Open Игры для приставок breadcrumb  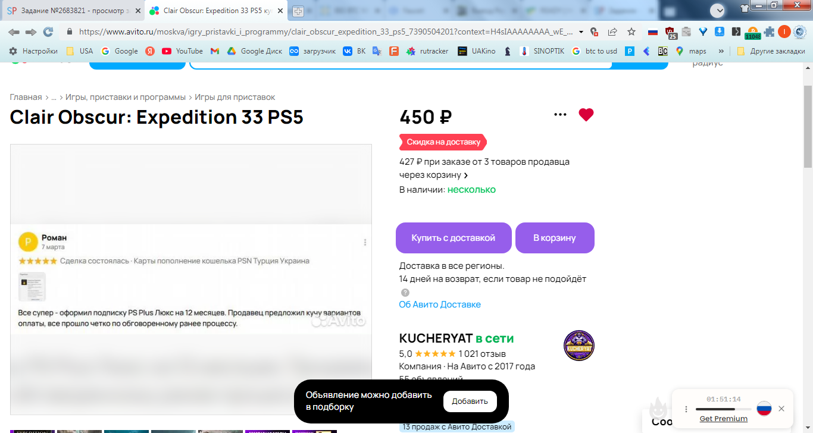235,97
